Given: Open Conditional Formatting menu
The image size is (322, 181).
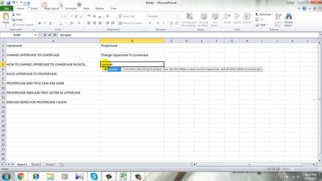Looking at the screenshot, I should 189,20.
